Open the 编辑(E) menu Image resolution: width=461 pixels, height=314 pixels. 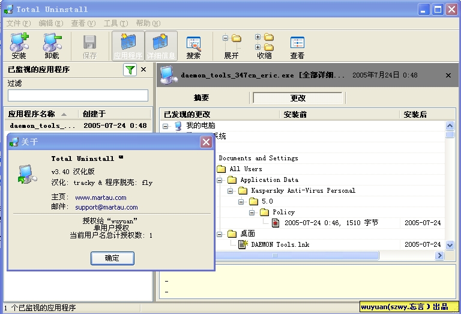51,23
